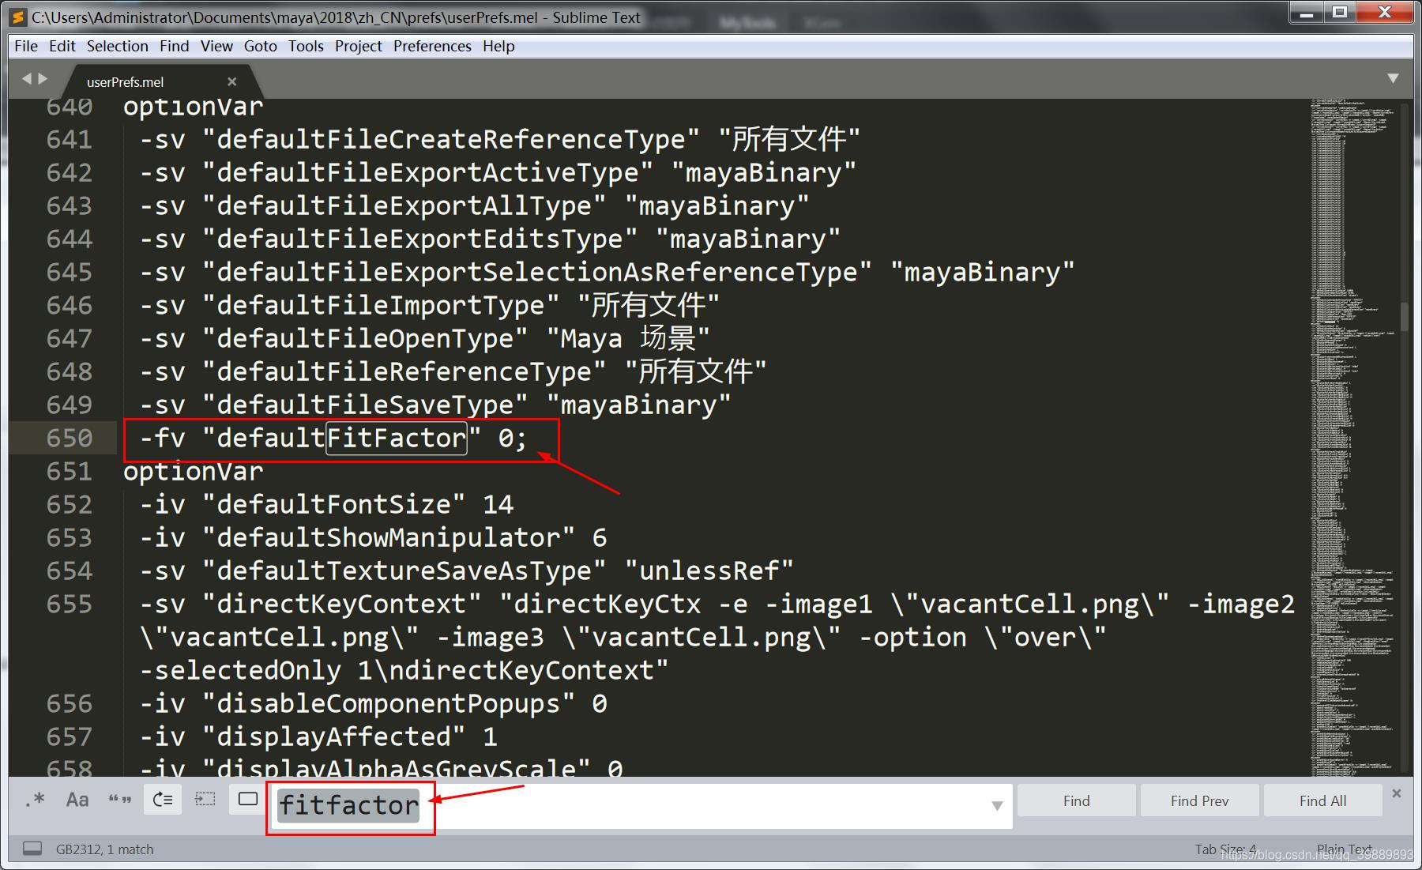Click "directKeyContext" key on line 655
This screenshot has height=870, width=1422.
point(341,604)
